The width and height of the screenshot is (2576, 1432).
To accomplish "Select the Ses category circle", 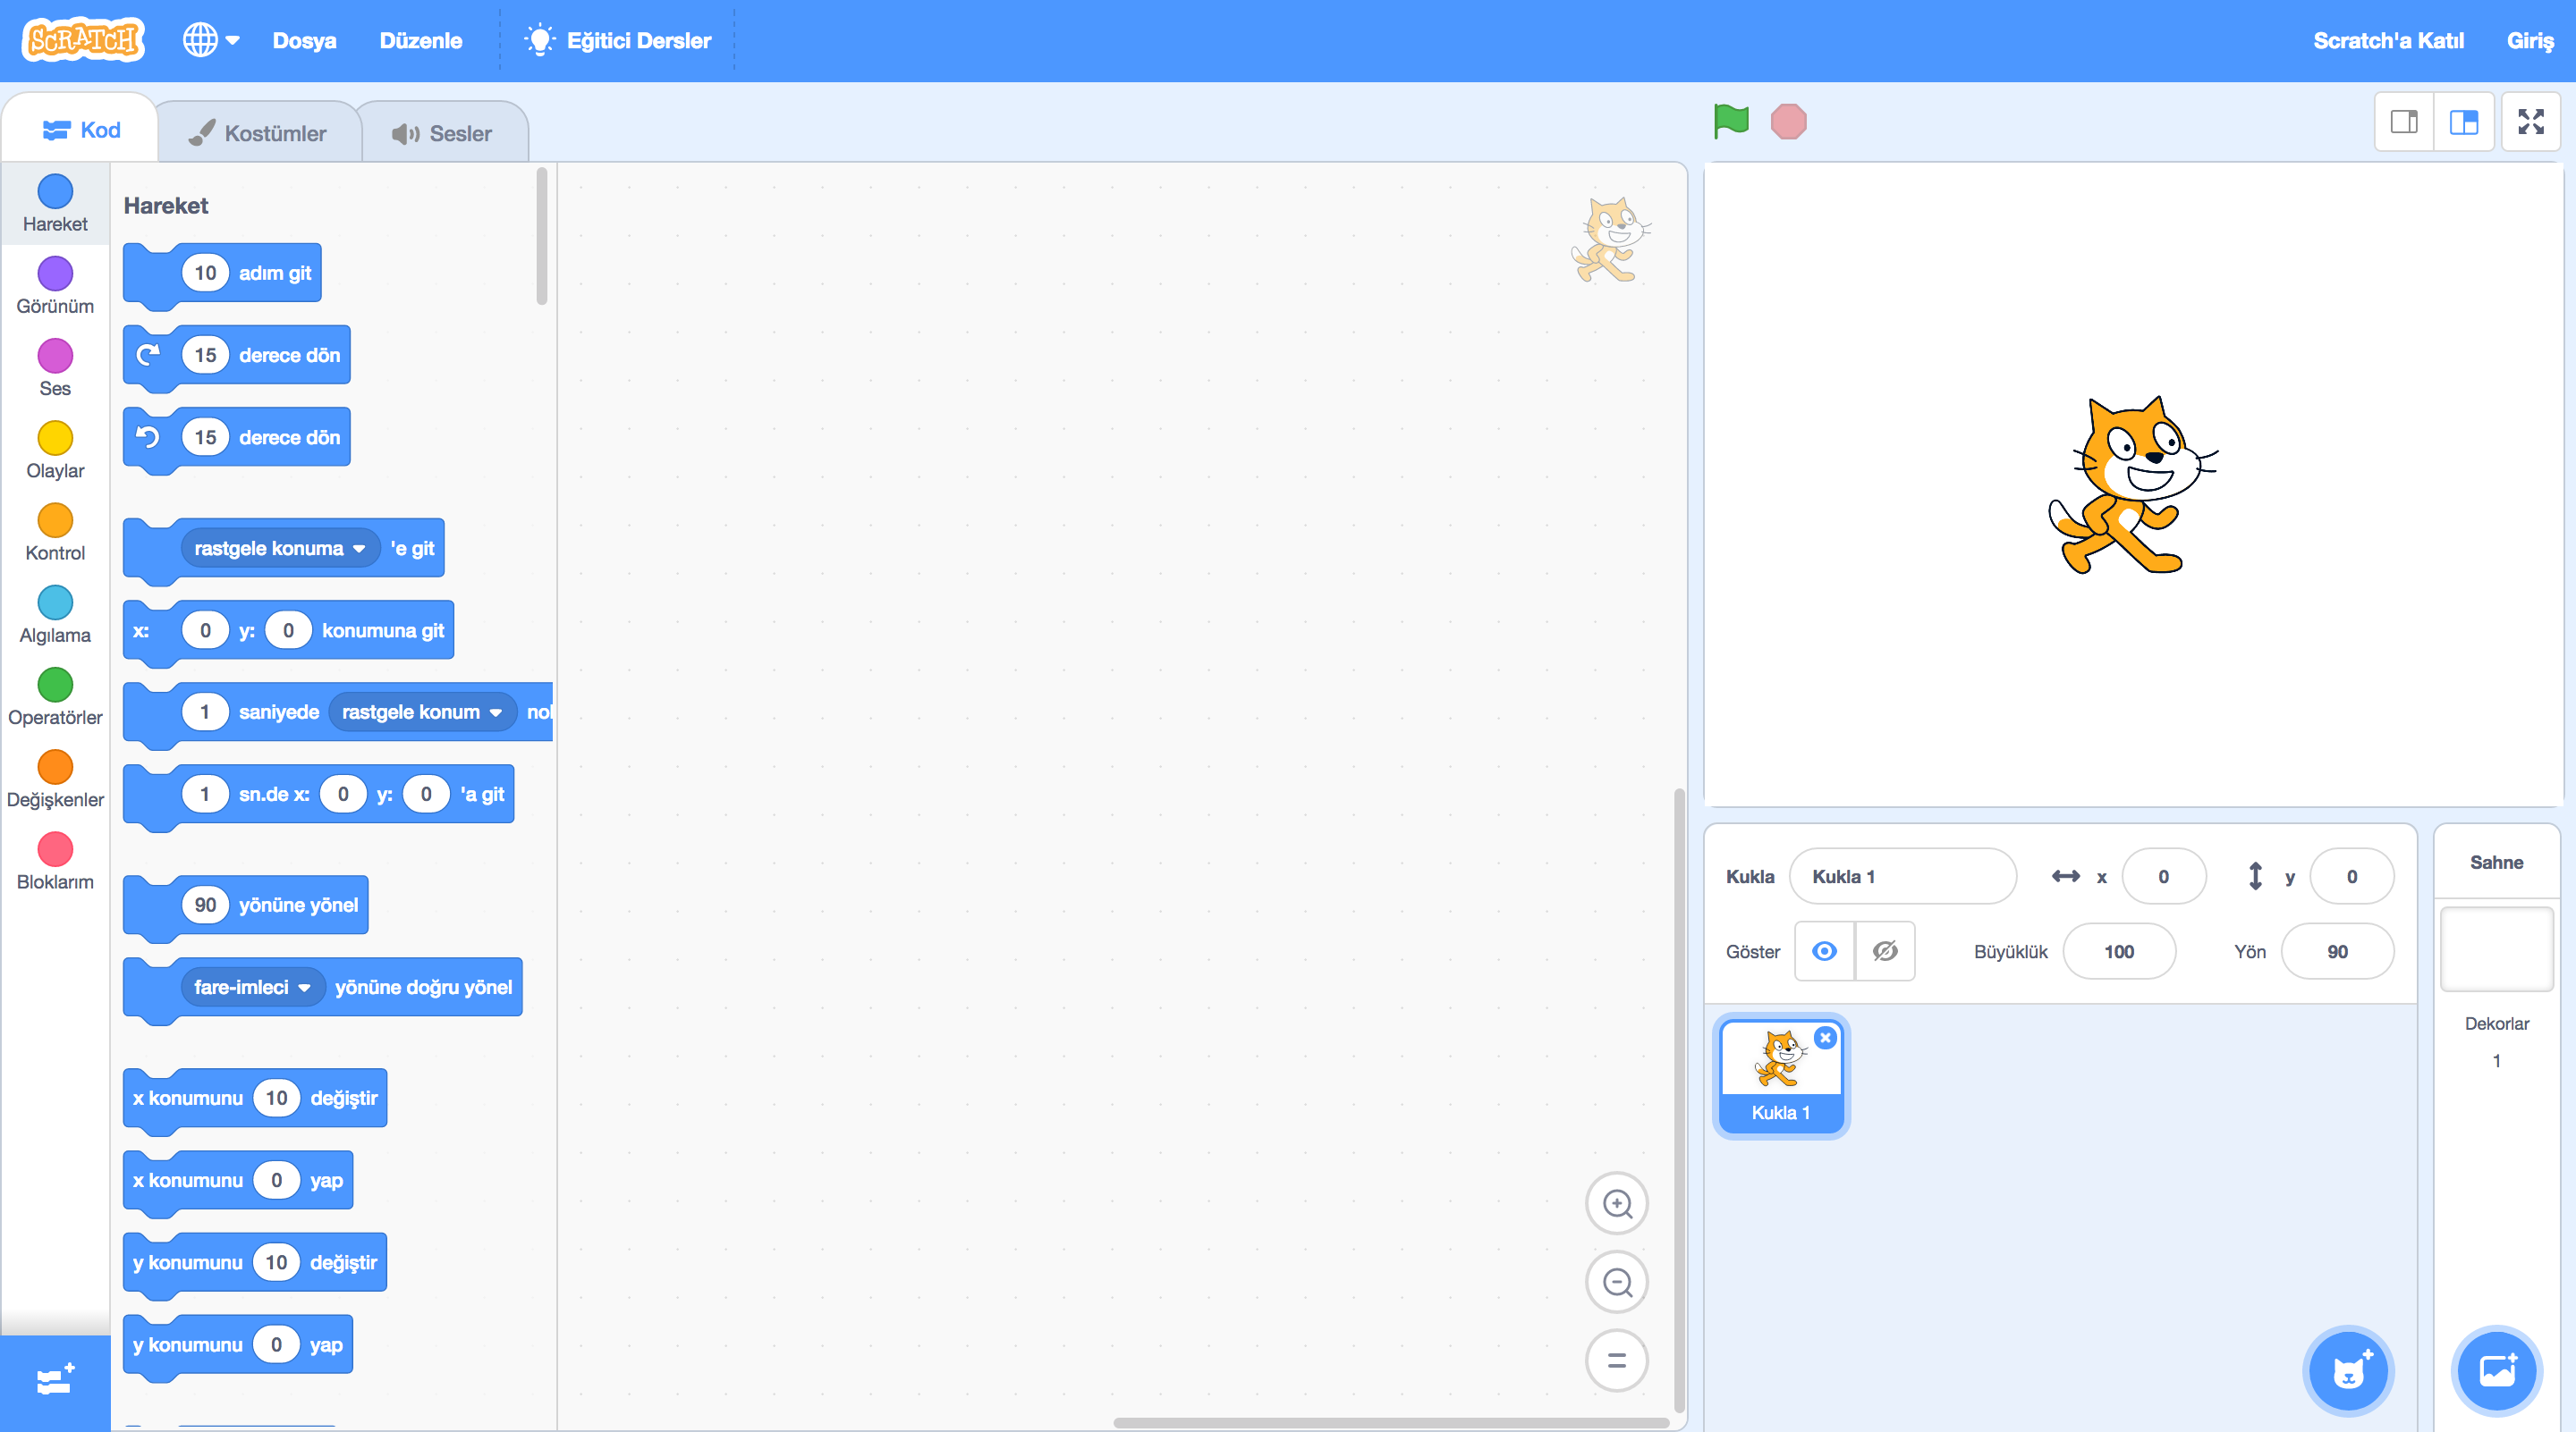I will 55,356.
